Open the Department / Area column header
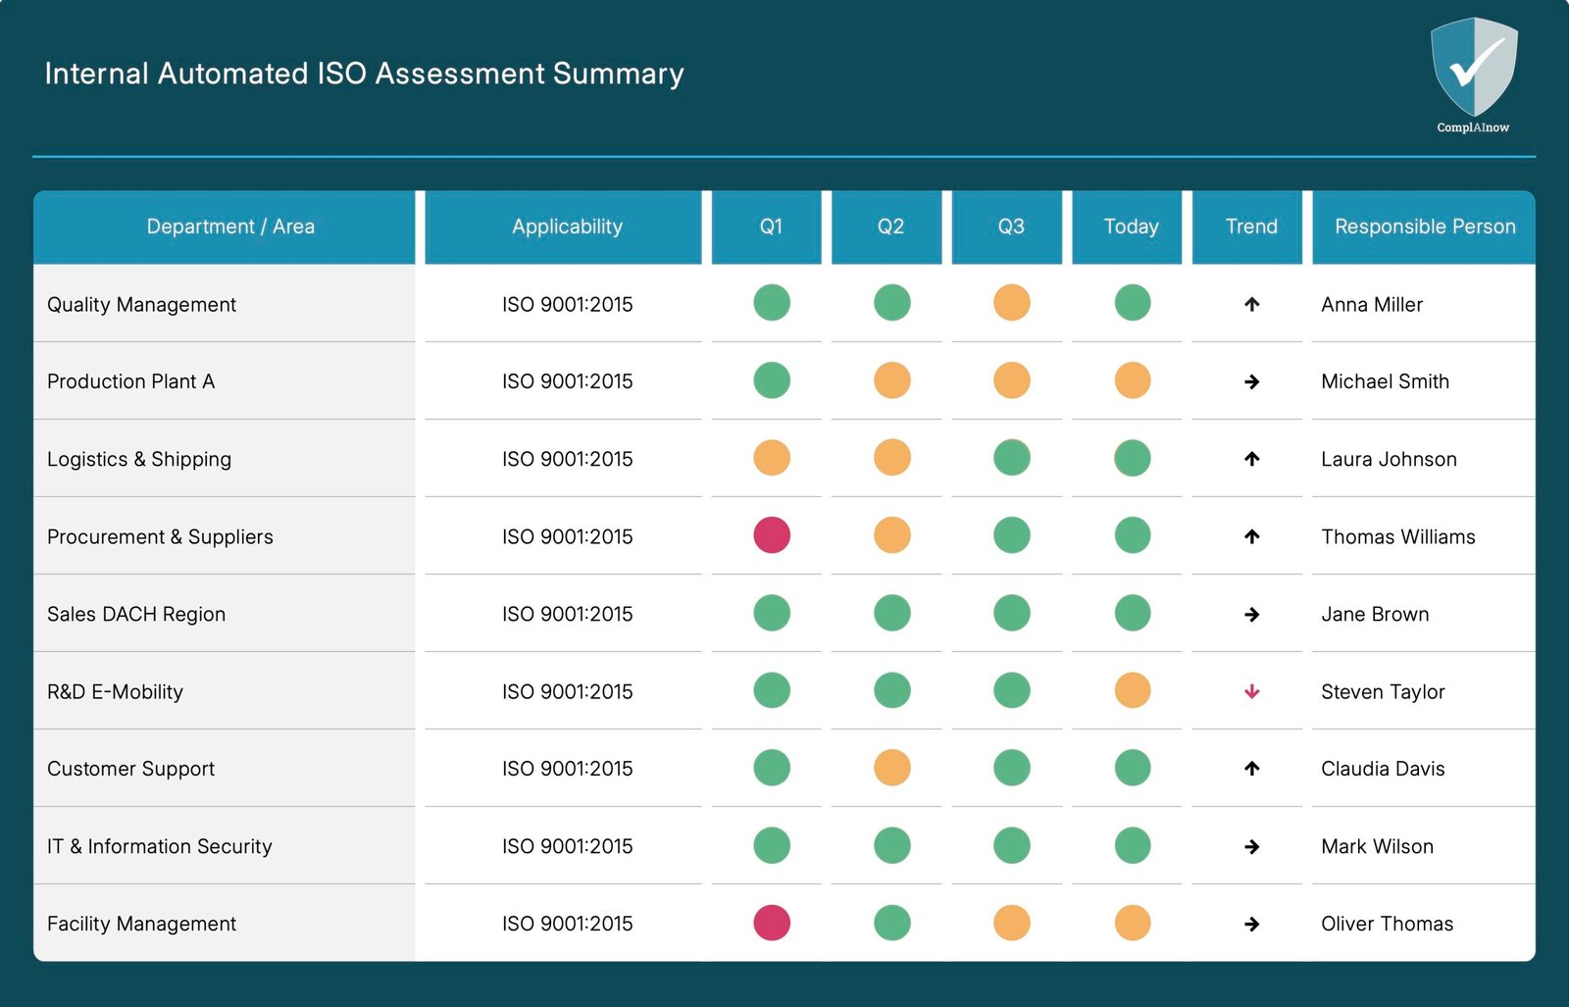Viewport: 1569px width, 1007px height. 229,227
